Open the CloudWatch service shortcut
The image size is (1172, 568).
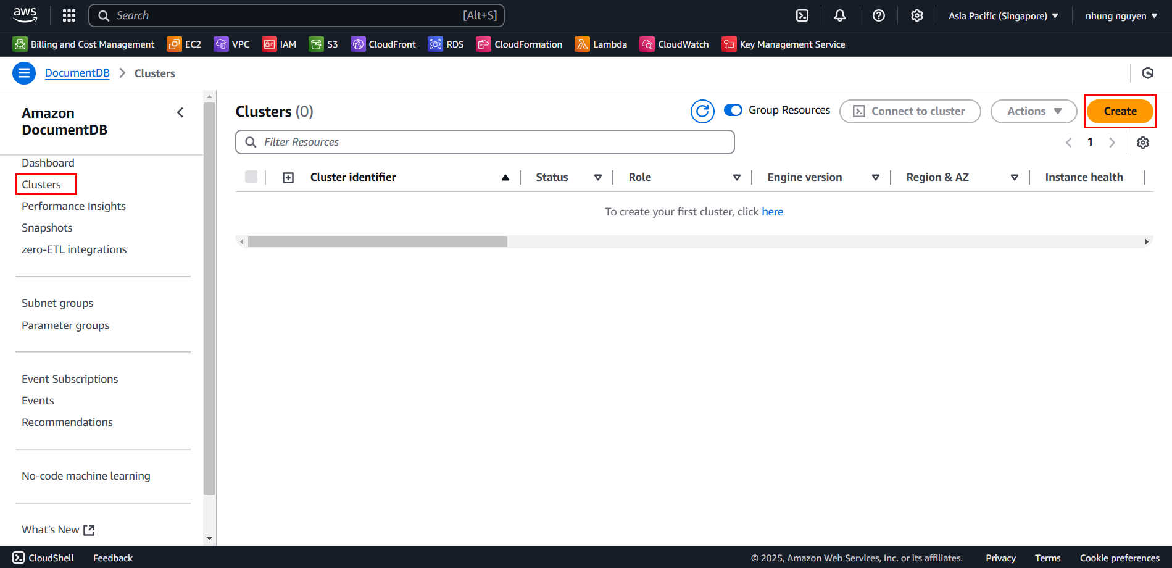[675, 44]
